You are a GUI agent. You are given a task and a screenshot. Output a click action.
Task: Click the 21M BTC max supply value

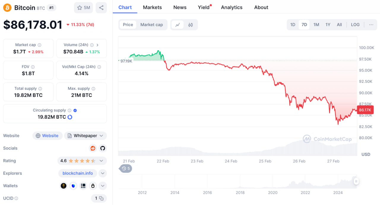pos(82,95)
